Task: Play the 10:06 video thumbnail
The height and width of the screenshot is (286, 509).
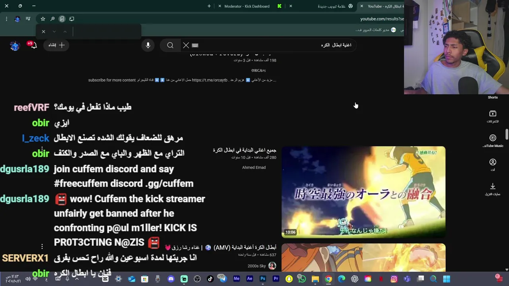Action: pos(363,192)
